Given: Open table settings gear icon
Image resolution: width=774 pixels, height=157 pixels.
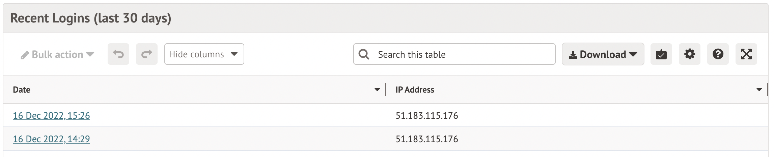Looking at the screenshot, I should 689,54.
